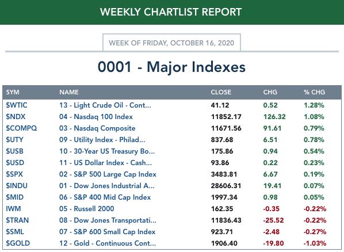Sort table by SYM column header
This screenshot has height=252, width=344.
coord(13,92)
